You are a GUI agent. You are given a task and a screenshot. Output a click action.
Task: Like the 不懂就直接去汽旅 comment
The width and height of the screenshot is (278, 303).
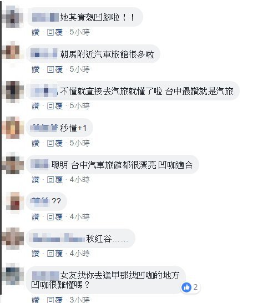pos(36,106)
